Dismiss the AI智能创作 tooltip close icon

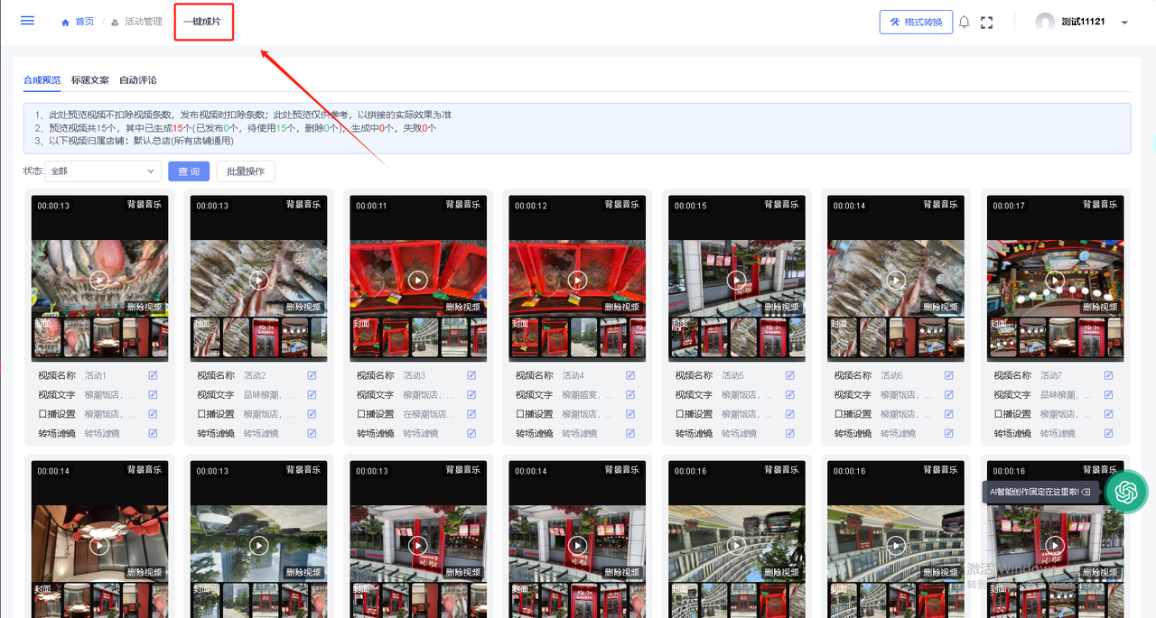(1085, 493)
